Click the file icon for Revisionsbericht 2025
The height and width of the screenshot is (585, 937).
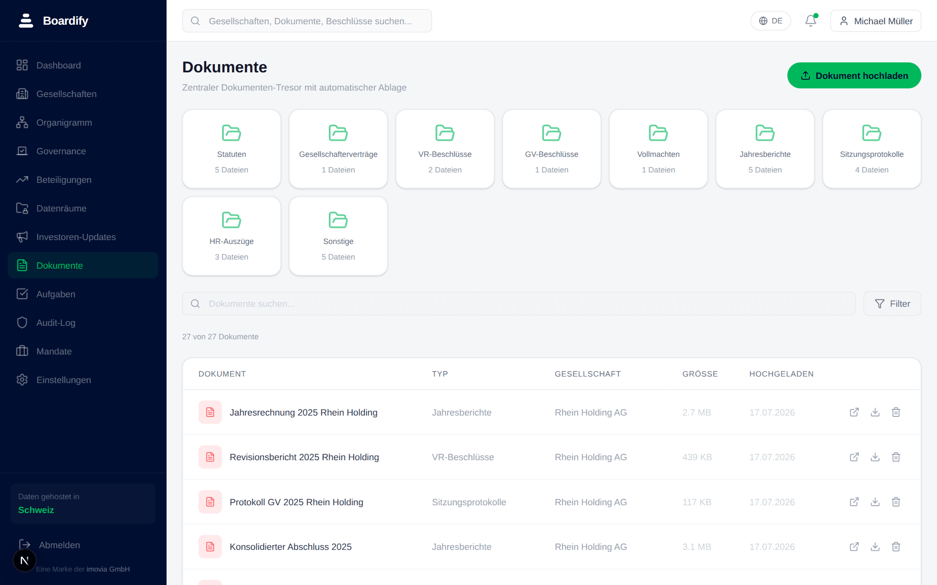210,457
